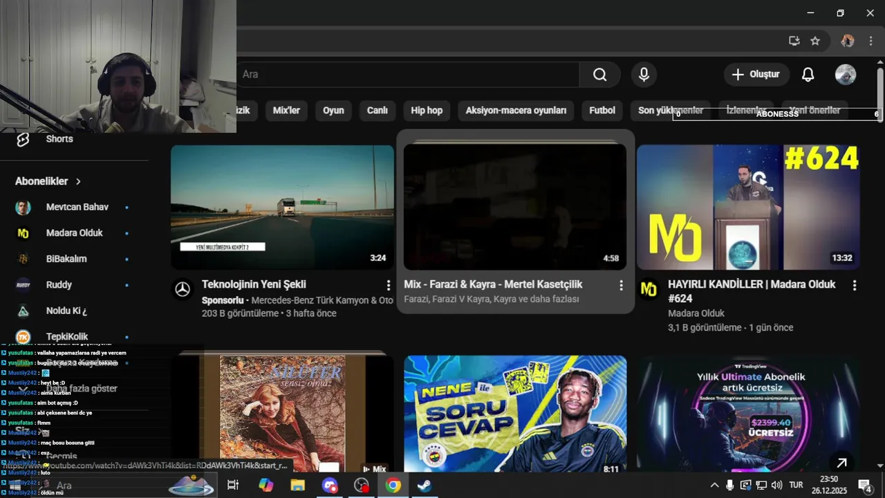Click the cast/install icon in the address bar
Screen dimensions: 885x498
pos(794,41)
